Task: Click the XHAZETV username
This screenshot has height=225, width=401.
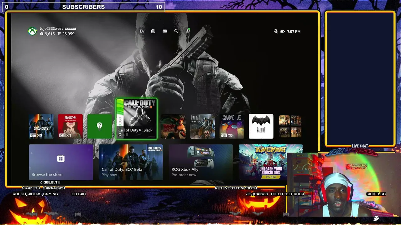Action: [x=31, y=188]
